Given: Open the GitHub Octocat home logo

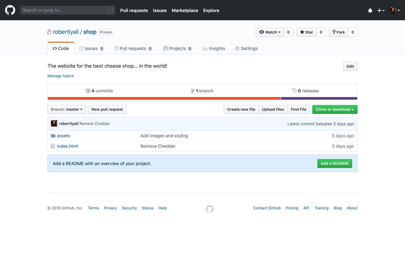Looking at the screenshot, I should 10,10.
